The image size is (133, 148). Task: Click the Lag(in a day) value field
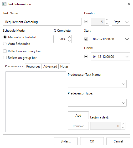pos(106,126)
